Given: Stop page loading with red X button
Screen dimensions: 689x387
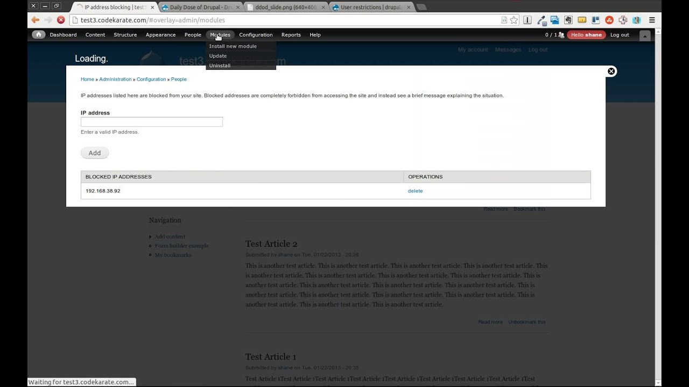Looking at the screenshot, I should [61, 20].
